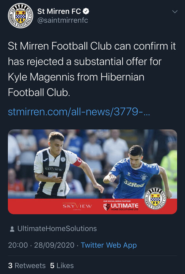Screen dimensions: 185x274
Task: Click the St Mirren crest in the photo banner
Action: (155, 199)
